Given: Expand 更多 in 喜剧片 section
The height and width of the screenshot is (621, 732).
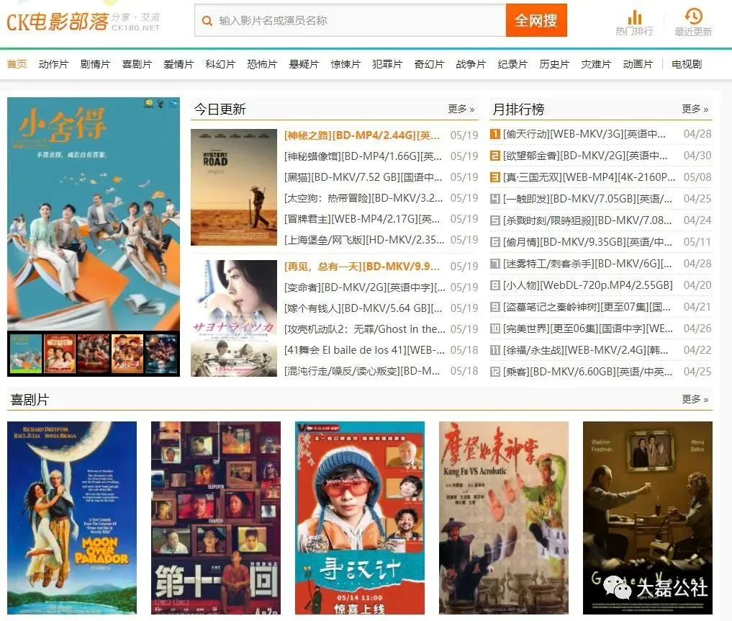Looking at the screenshot, I should tap(695, 399).
